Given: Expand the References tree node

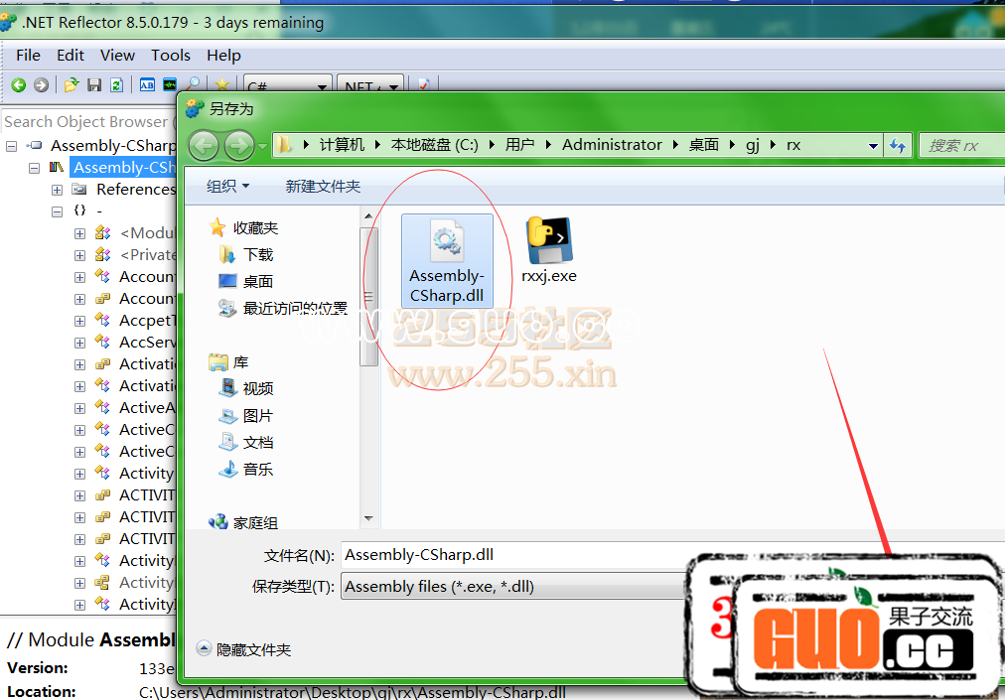Looking at the screenshot, I should coord(57,190).
